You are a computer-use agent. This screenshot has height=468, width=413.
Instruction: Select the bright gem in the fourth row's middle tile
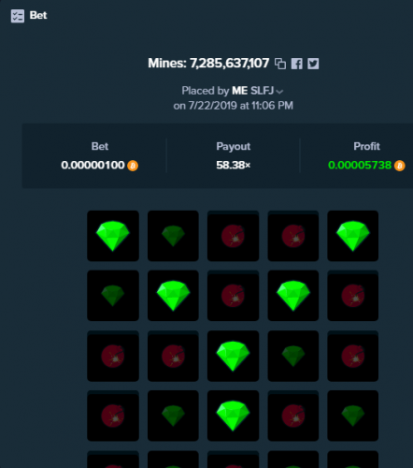point(233,416)
